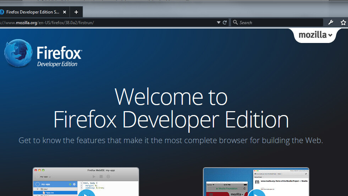Close the Firefox Developer Edition tab
Screen dimensions: 348x196
tap(65, 12)
